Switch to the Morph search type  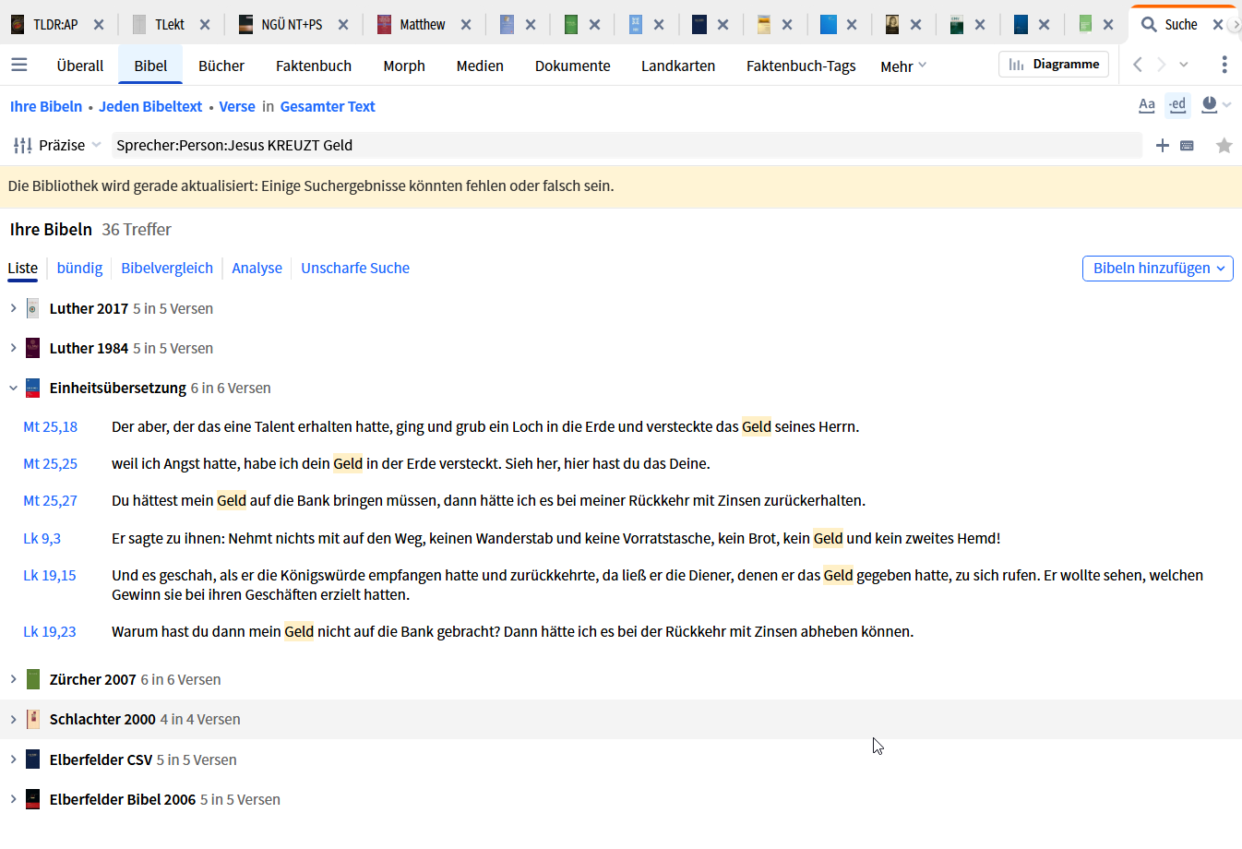click(x=404, y=66)
